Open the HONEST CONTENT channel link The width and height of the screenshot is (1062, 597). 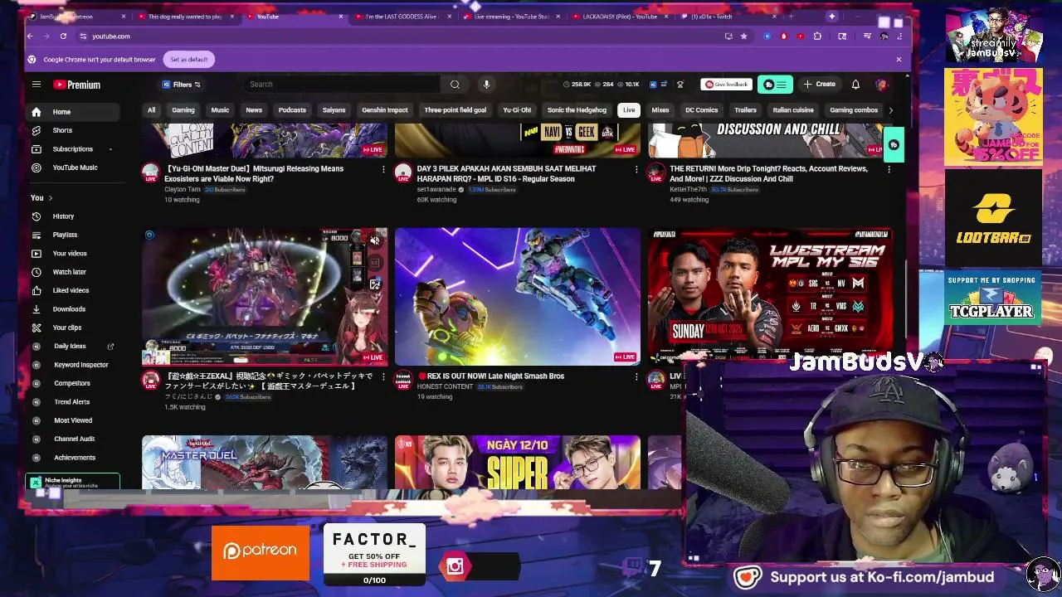(x=445, y=387)
